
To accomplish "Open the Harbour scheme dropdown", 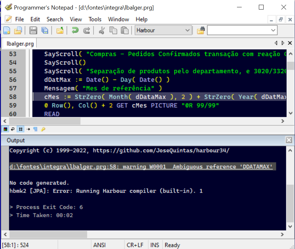I will 163,30.
